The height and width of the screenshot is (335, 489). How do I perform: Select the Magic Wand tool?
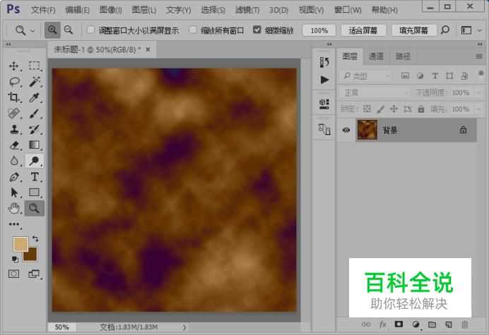point(35,82)
